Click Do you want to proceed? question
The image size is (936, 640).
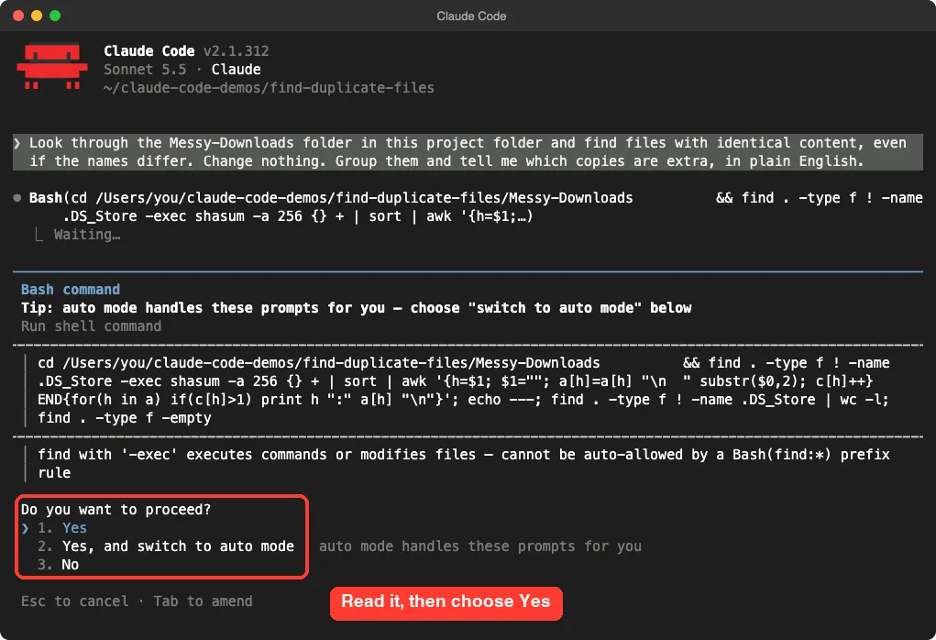[x=116, y=509]
